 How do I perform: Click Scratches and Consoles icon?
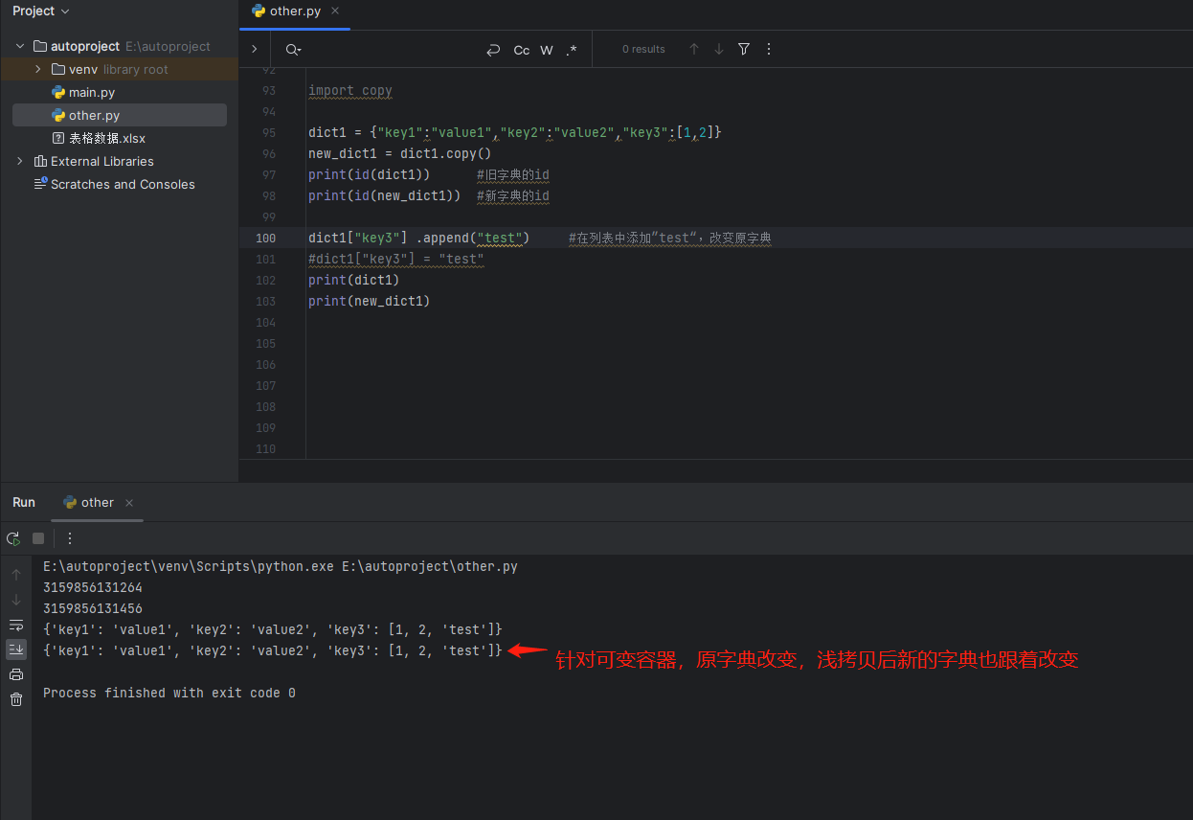click(x=40, y=184)
